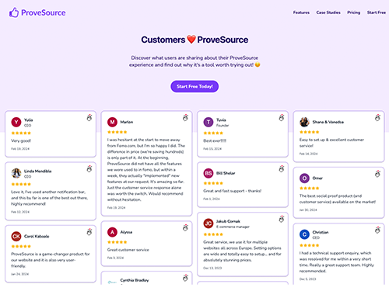Screen dimensions: 389x291
Task: Click the ProveSource wordmark in the header
Action: (x=44, y=12)
